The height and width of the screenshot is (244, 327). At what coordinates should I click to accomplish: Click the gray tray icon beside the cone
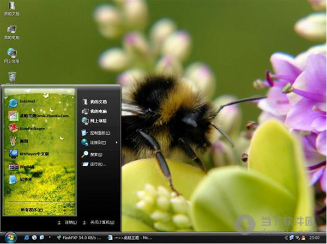pyautogui.click(x=298, y=237)
